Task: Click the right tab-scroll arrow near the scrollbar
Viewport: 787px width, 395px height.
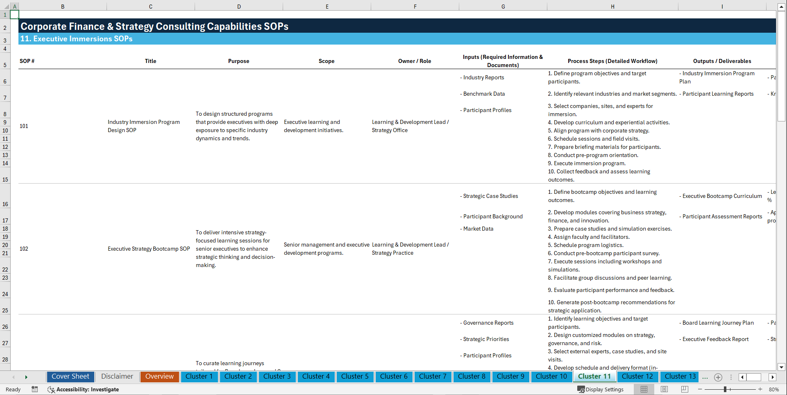Action: [x=772, y=377]
